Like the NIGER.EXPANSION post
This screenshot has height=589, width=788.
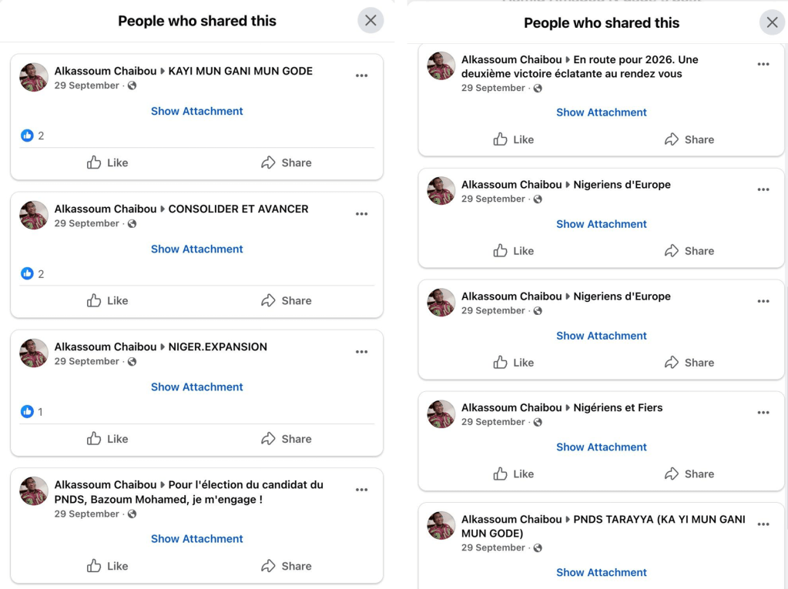click(x=107, y=439)
